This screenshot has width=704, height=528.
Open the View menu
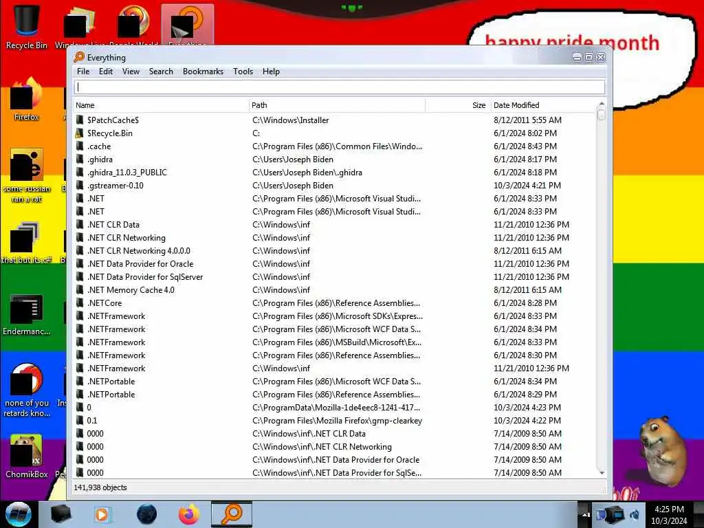click(131, 71)
